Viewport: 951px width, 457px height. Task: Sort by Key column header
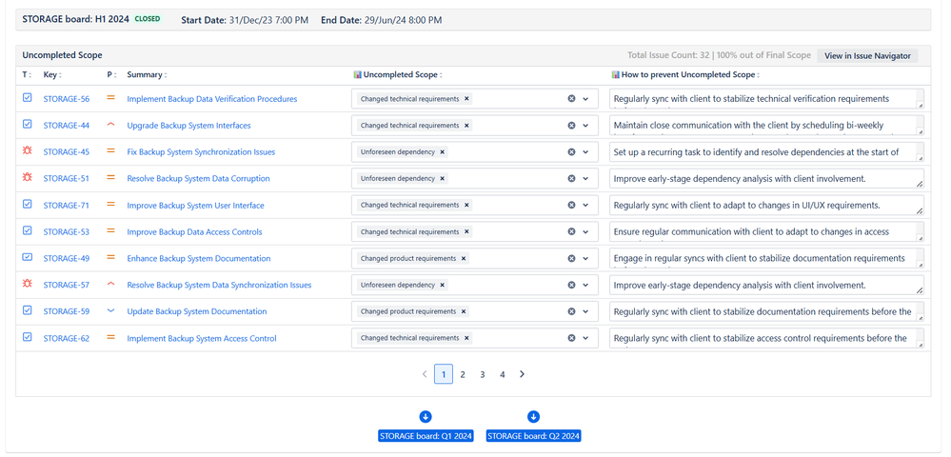click(x=52, y=74)
